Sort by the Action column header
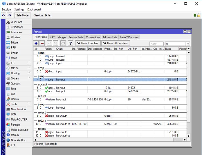 point(50,49)
